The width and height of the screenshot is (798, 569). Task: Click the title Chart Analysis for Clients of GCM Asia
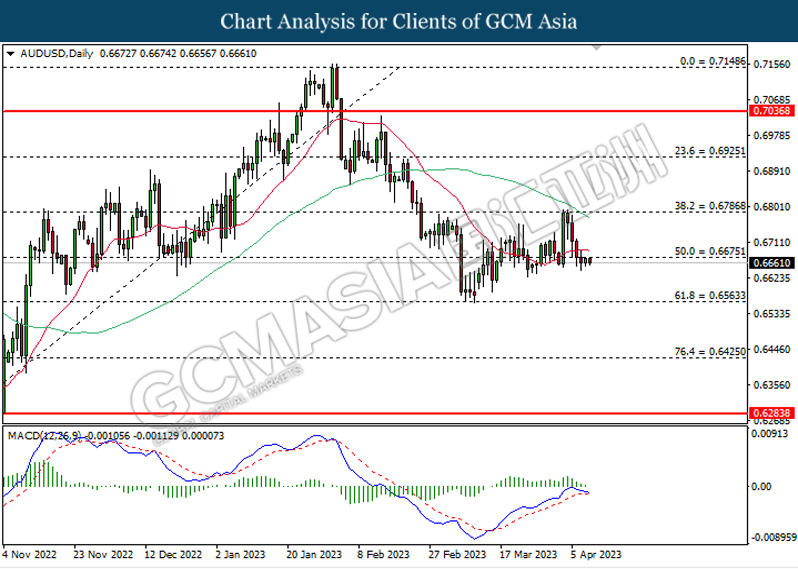[x=398, y=21]
